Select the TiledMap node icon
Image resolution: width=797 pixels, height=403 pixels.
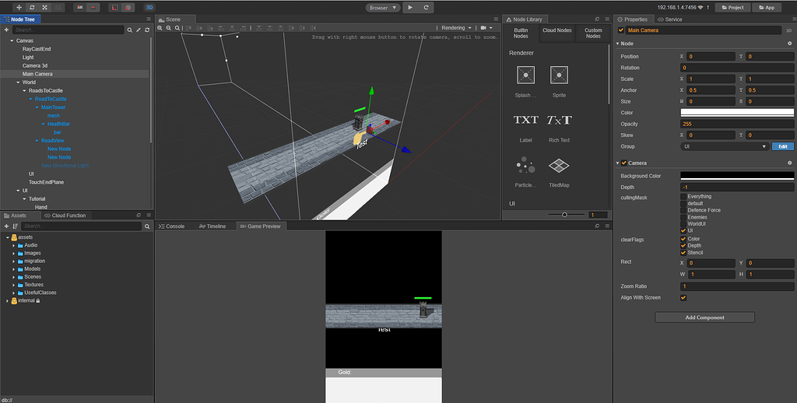click(x=559, y=165)
